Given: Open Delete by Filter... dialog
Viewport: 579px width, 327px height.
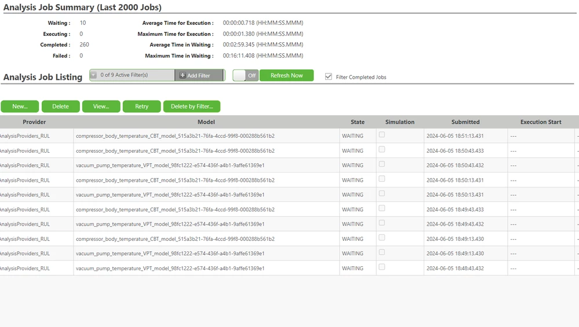Looking at the screenshot, I should pyautogui.click(x=192, y=106).
